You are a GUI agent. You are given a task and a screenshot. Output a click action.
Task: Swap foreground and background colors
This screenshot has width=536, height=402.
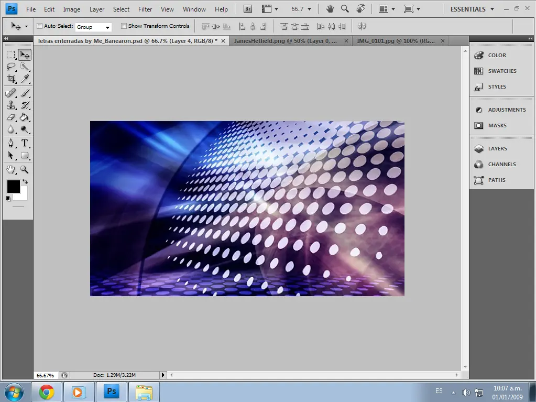tap(25, 181)
